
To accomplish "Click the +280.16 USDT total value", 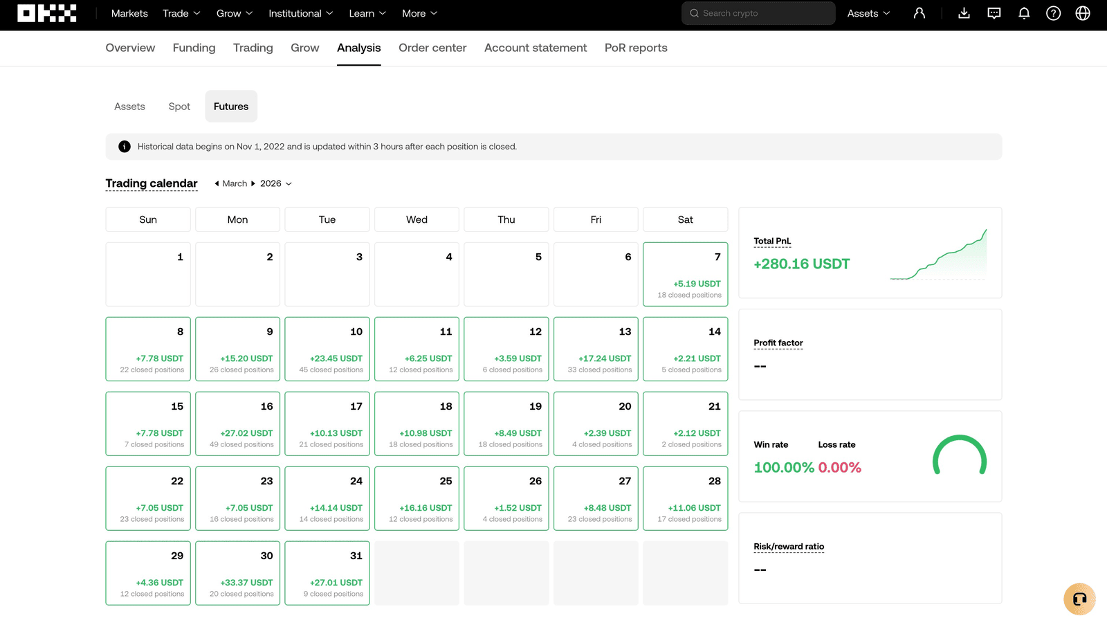I will (802, 264).
